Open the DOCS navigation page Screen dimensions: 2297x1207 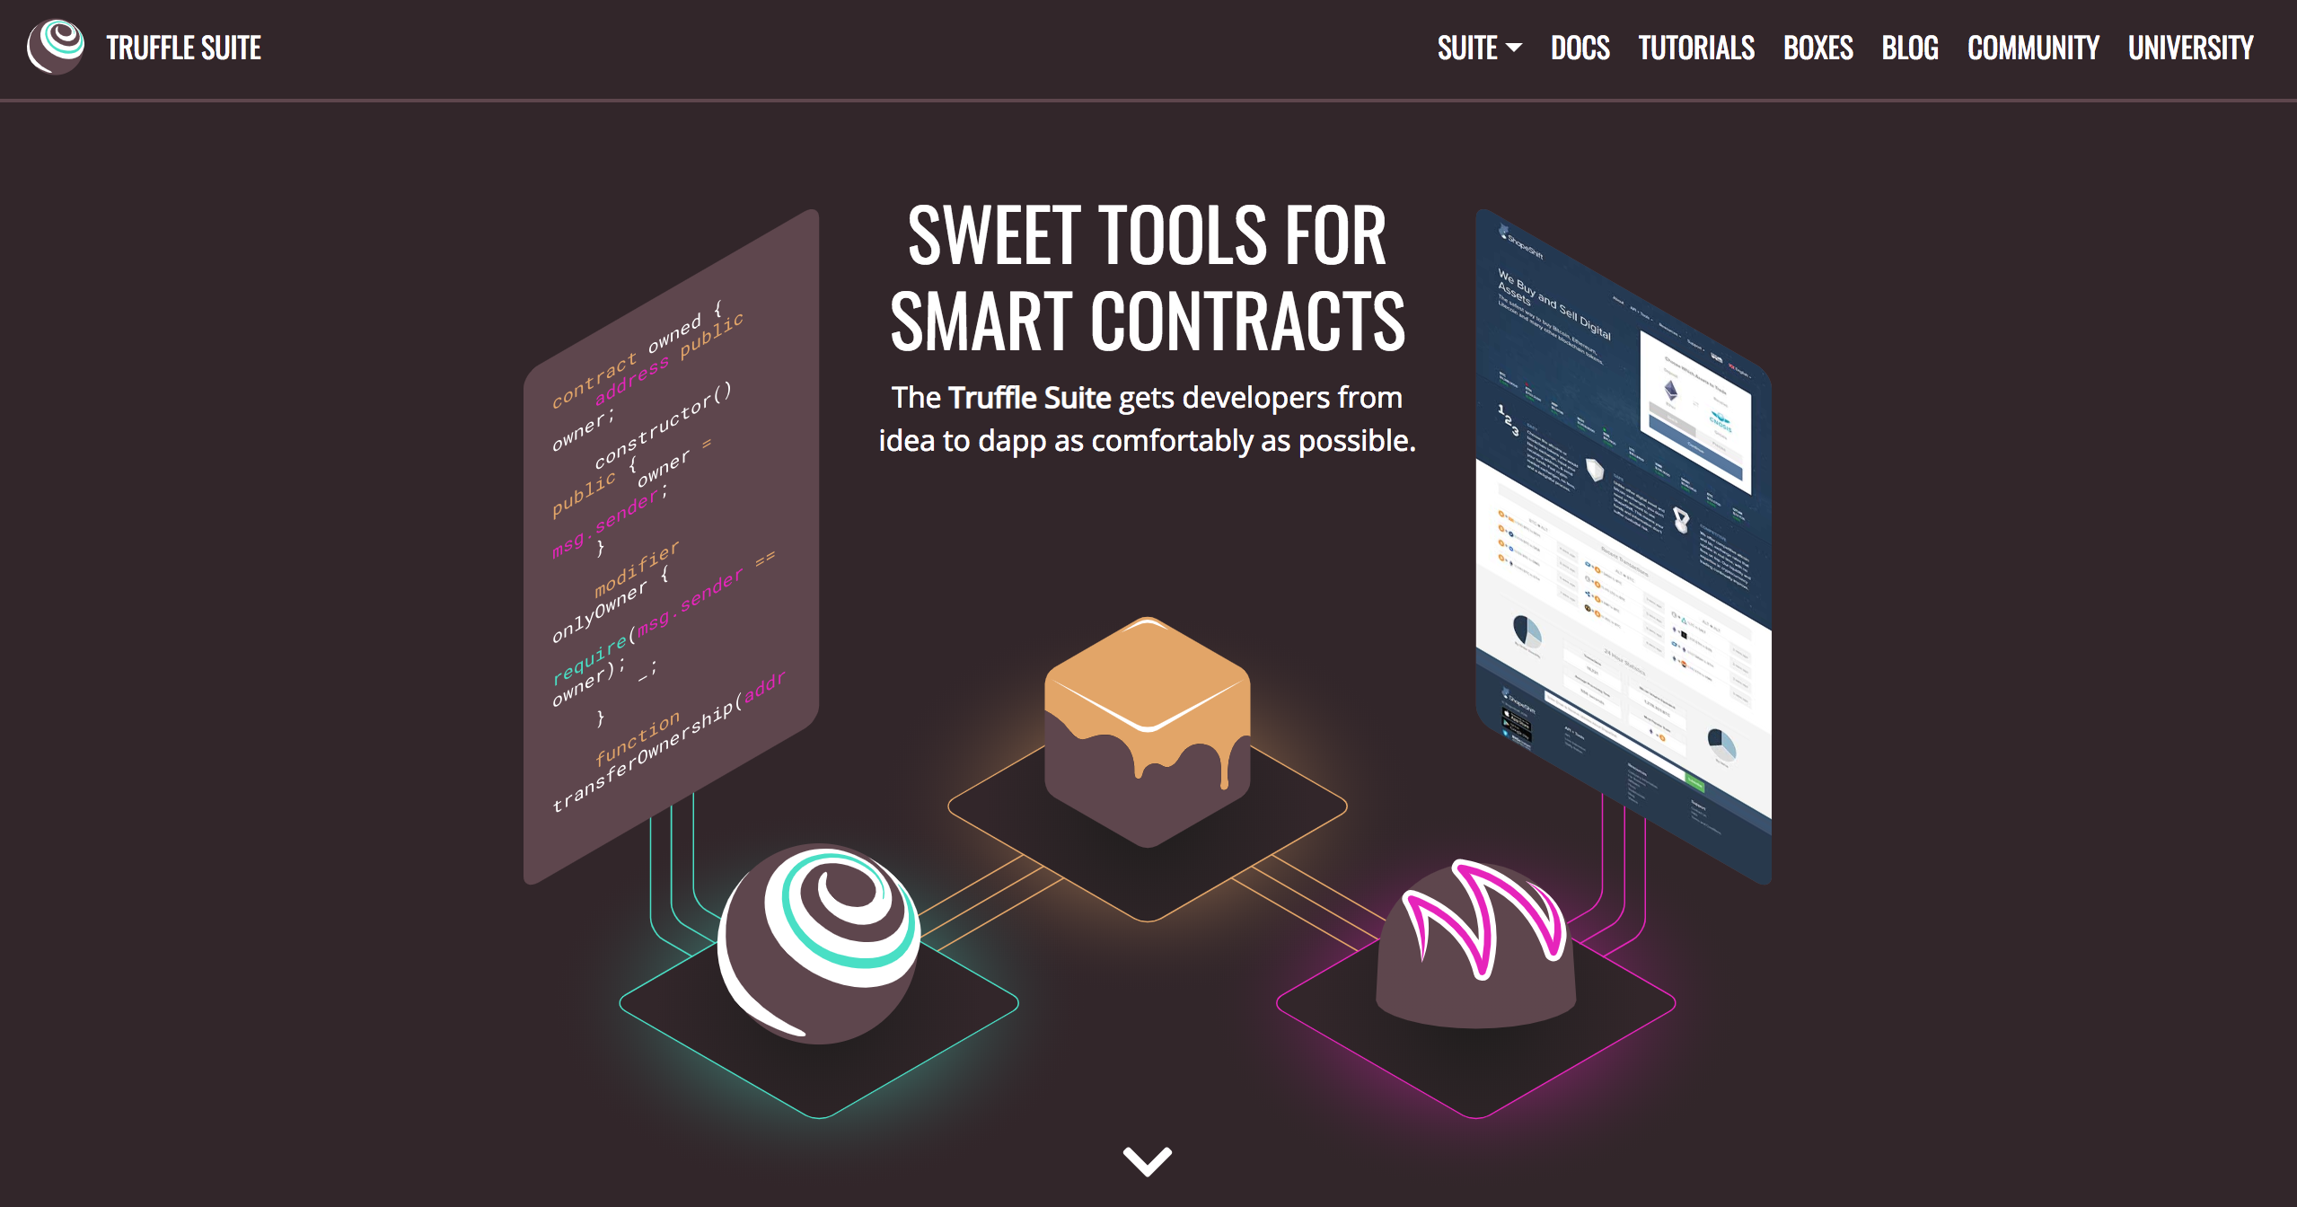pos(1575,47)
